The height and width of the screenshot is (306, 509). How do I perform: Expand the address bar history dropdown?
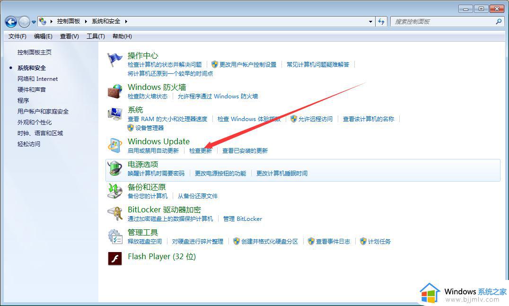pyautogui.click(x=370, y=21)
